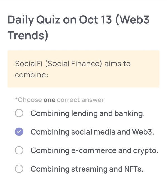Click the "SocialFi (Social Finance) aims to" question line
The image size is (167, 190).
click(x=73, y=64)
